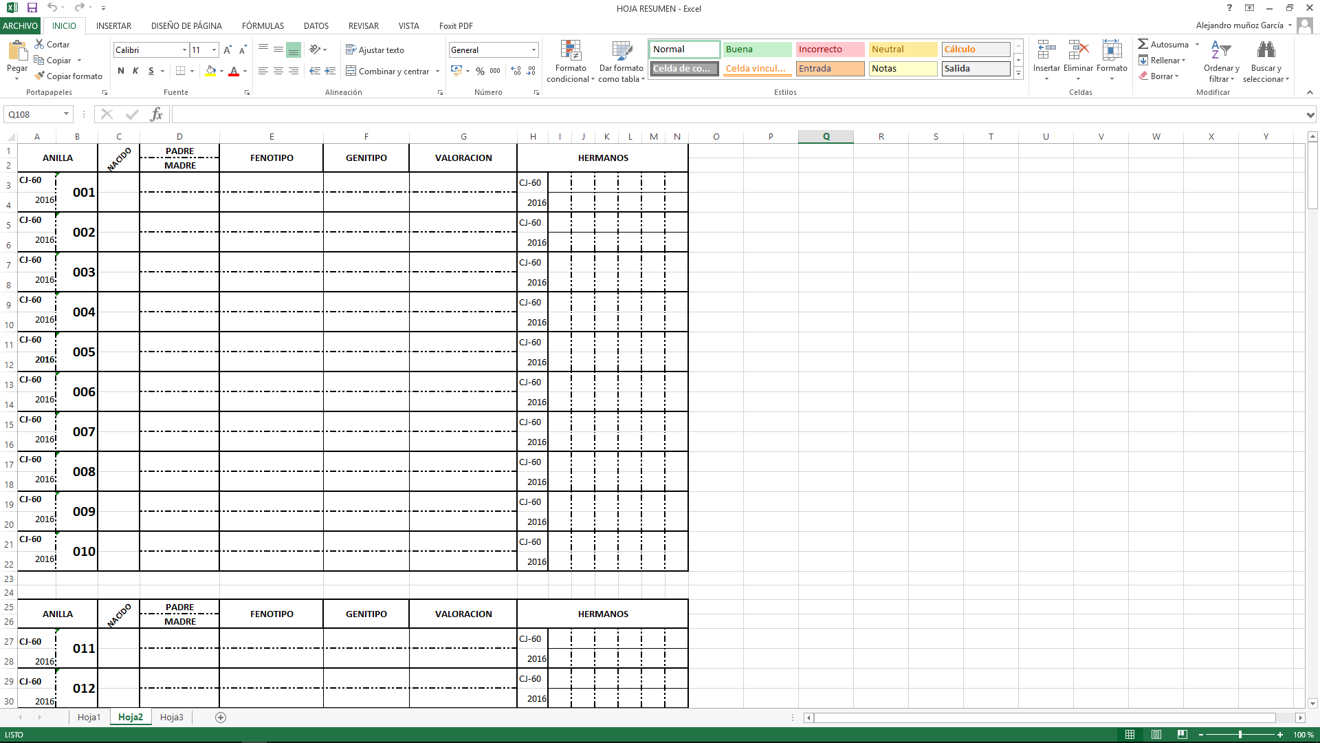Image resolution: width=1320 pixels, height=743 pixels.
Task: Click Buscar y seleccionar binoculars icon
Action: pos(1266,51)
